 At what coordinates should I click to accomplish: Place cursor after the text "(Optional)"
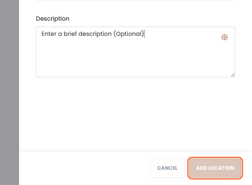tap(144, 34)
